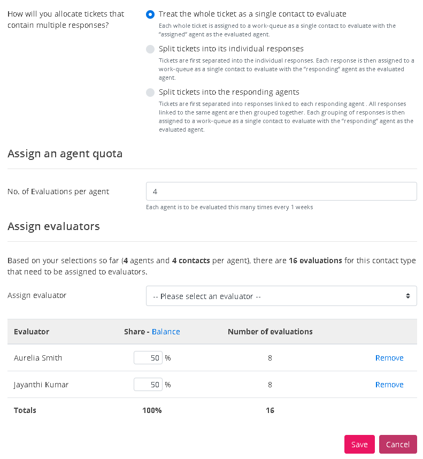This screenshot has height=459, width=423.
Task: Click the Aurelia Smith evaluator name
Action: click(x=38, y=358)
